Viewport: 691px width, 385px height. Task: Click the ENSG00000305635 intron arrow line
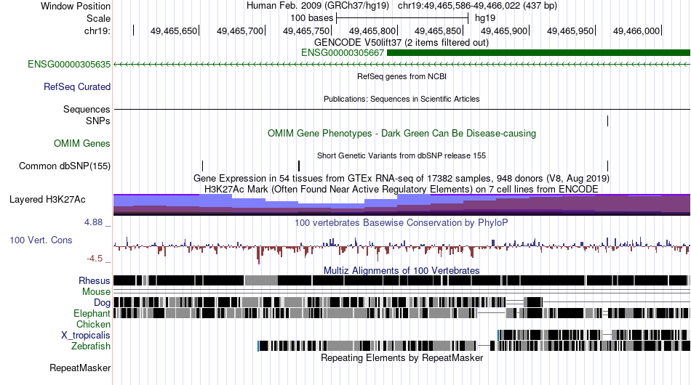(402, 64)
